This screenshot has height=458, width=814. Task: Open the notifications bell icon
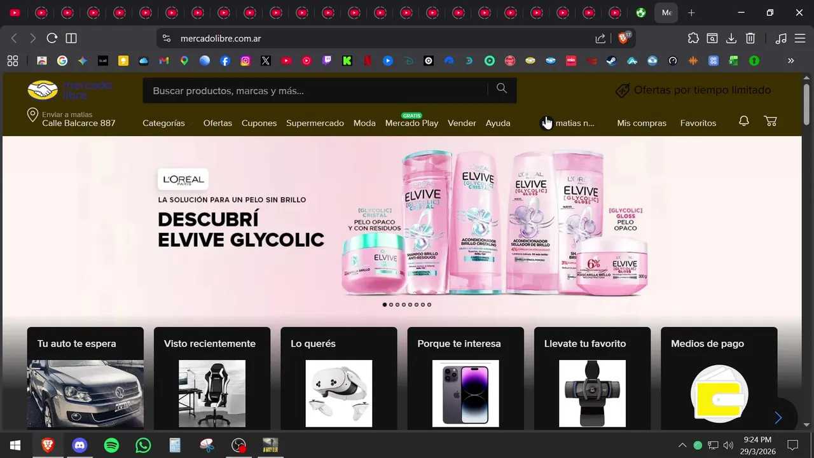coord(743,121)
